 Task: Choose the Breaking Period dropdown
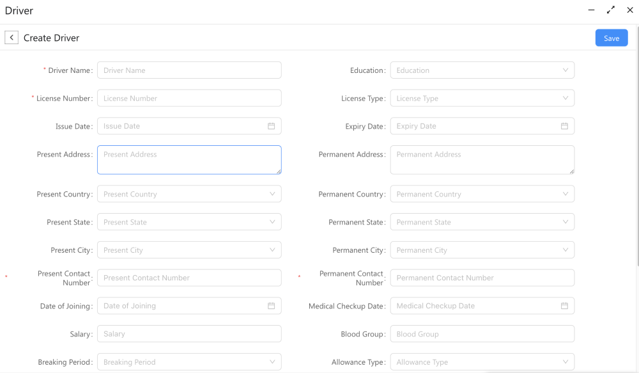pyautogui.click(x=189, y=362)
